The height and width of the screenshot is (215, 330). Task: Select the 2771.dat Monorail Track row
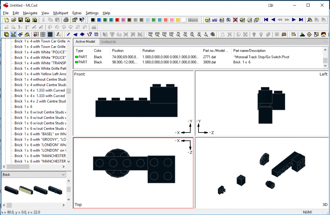pyautogui.click(x=199, y=57)
